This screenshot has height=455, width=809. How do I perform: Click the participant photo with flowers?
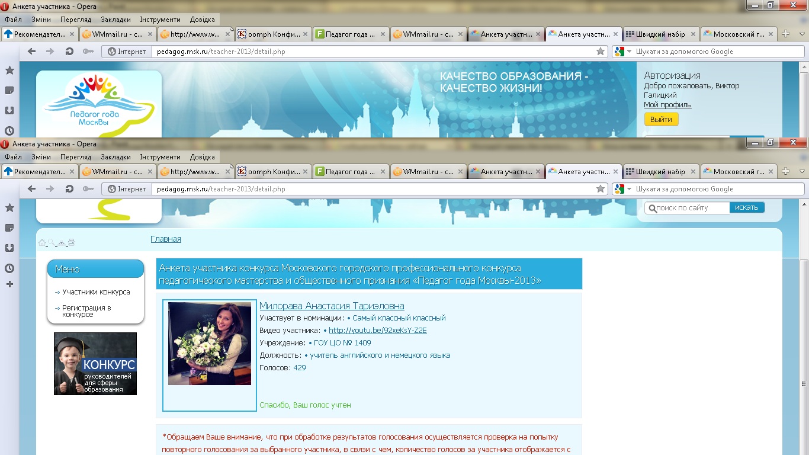(x=210, y=344)
